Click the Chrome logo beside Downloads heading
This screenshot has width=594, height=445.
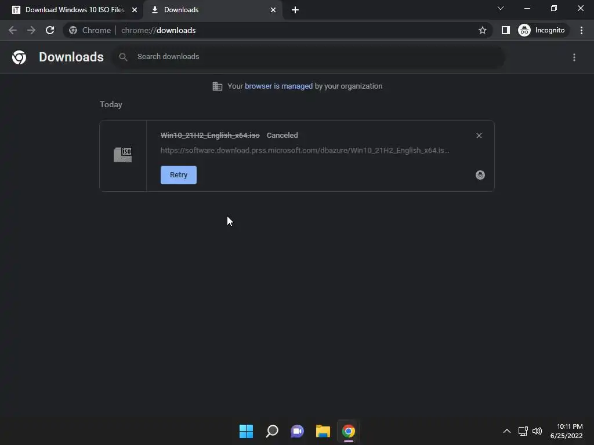point(19,57)
